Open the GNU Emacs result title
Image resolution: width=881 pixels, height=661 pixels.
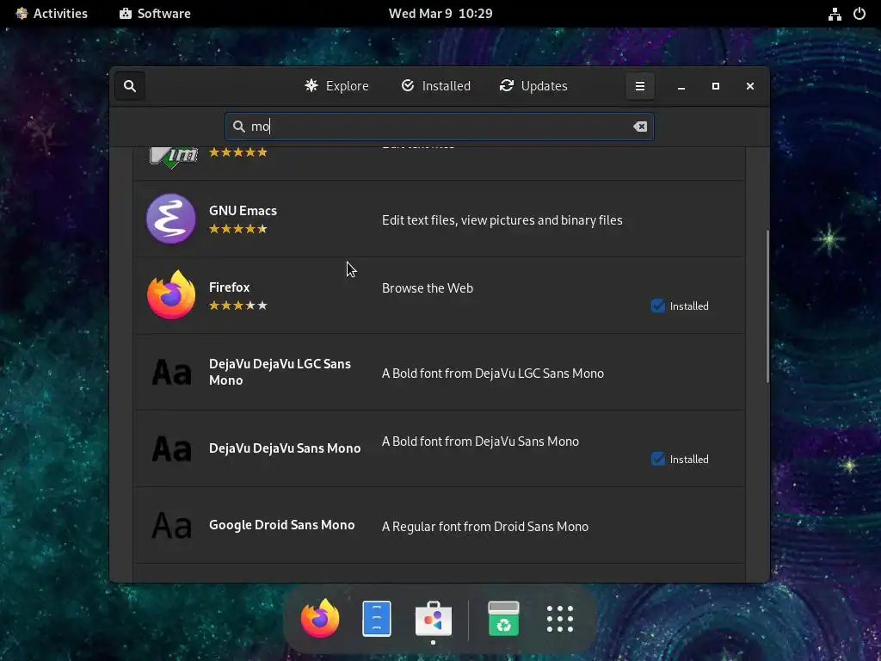pos(243,211)
